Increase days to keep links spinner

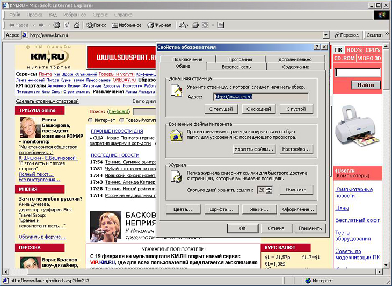[269, 188]
